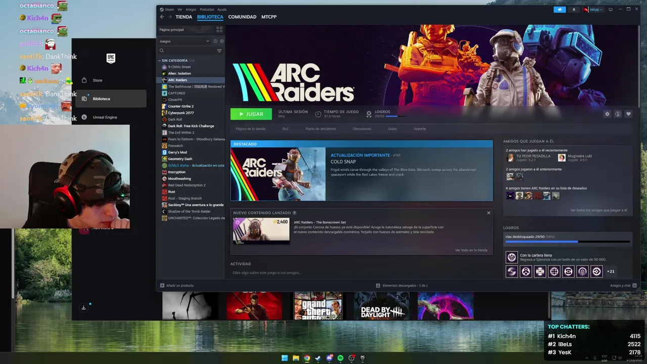Open the game info icon

click(618, 114)
